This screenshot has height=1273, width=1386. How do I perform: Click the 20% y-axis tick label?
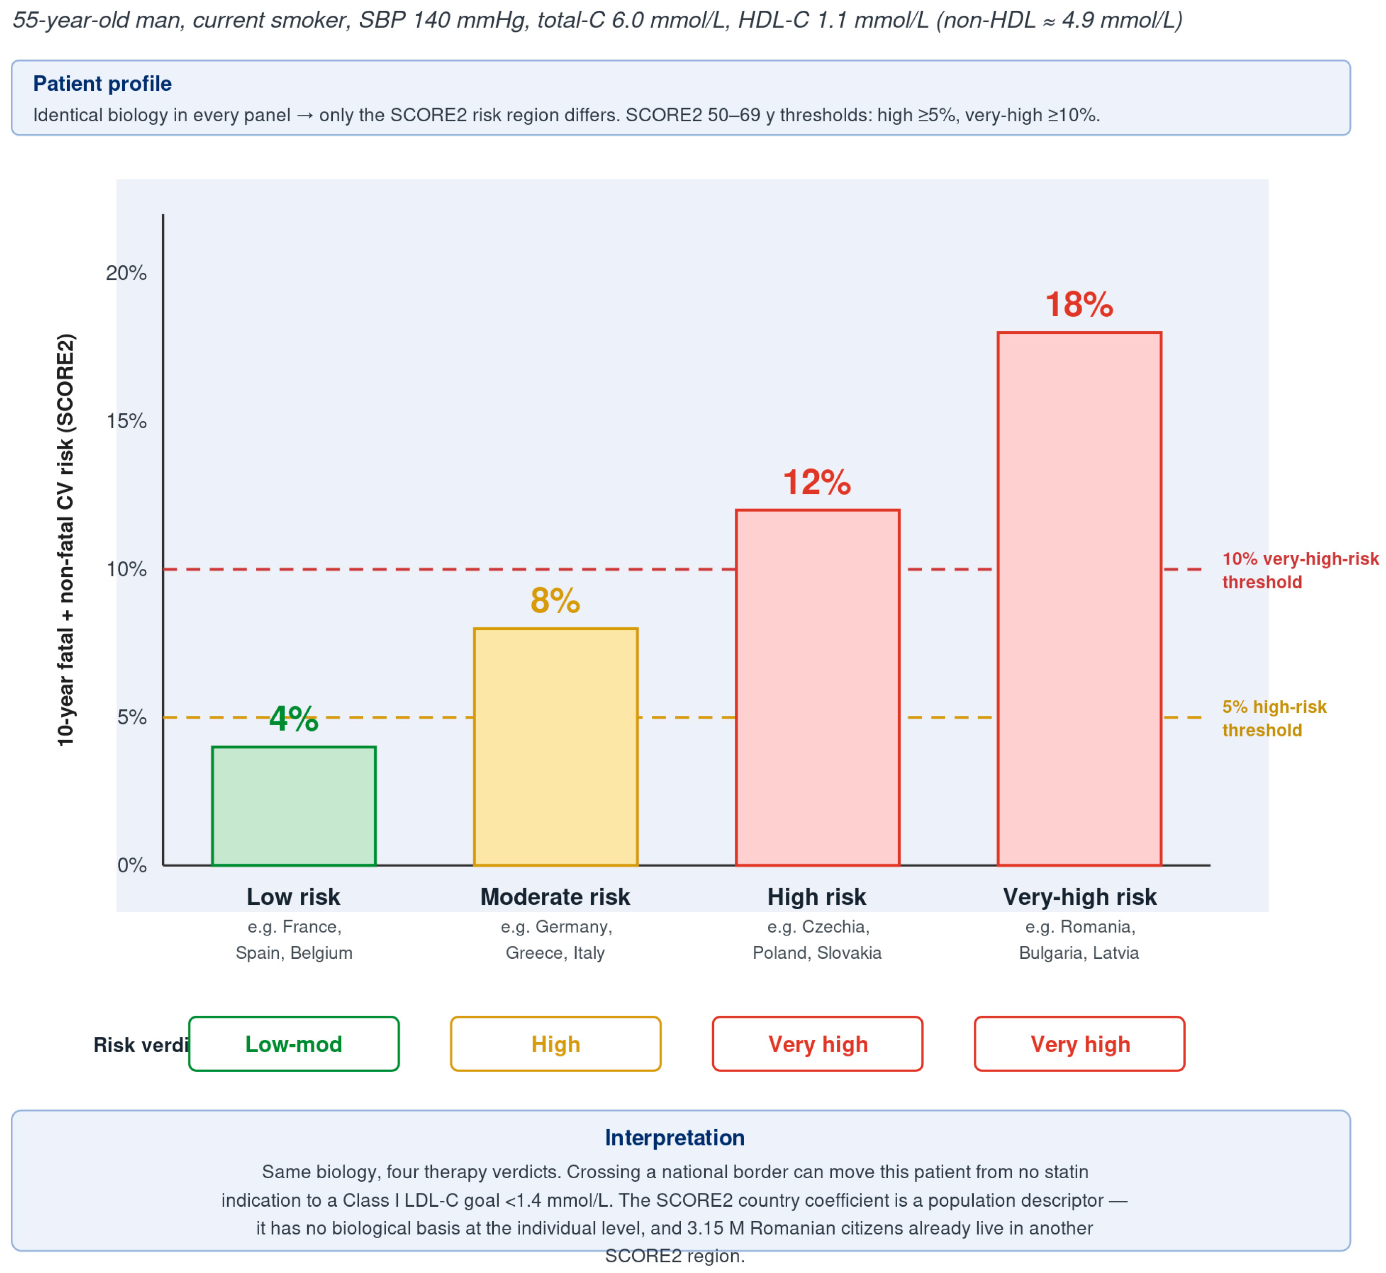126,273
